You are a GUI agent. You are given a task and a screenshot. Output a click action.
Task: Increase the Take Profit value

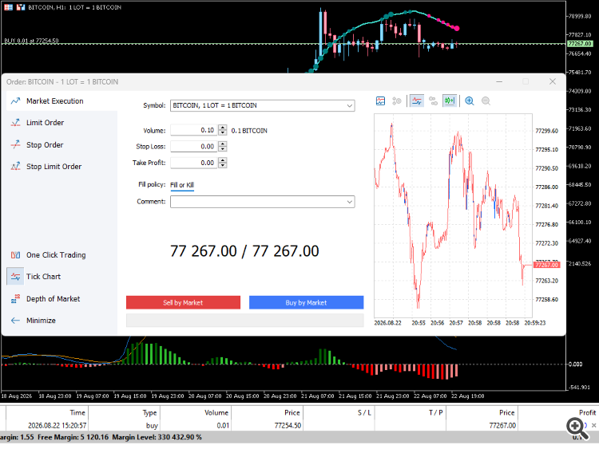pyautogui.click(x=223, y=160)
